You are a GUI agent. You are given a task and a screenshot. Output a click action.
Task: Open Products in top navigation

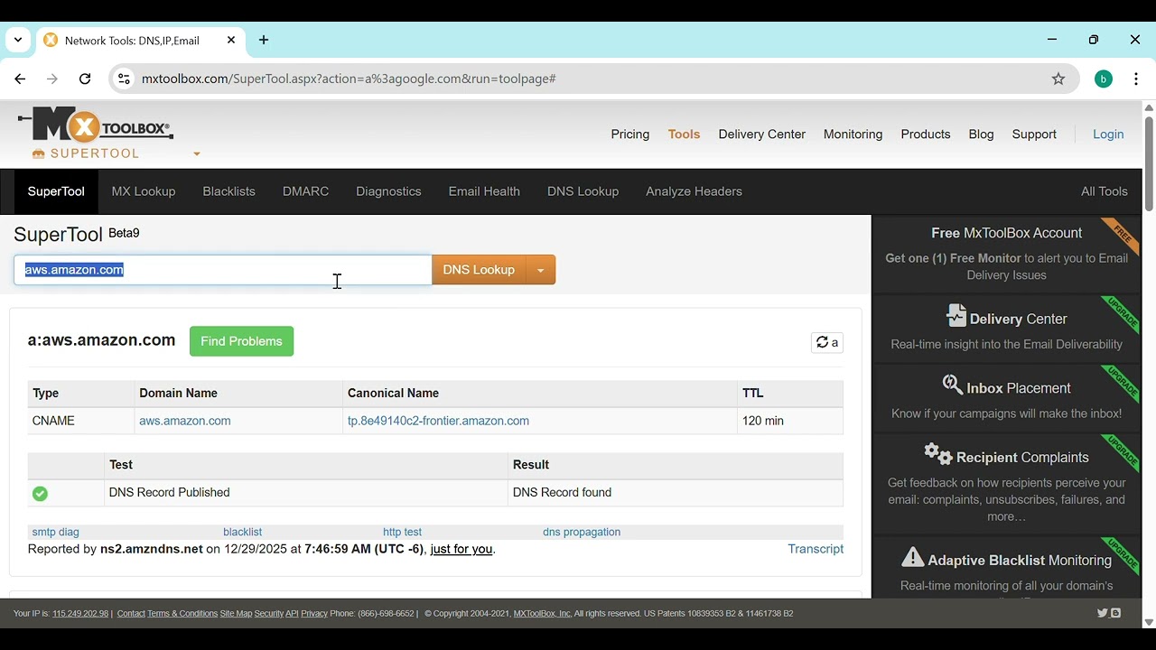926,135
